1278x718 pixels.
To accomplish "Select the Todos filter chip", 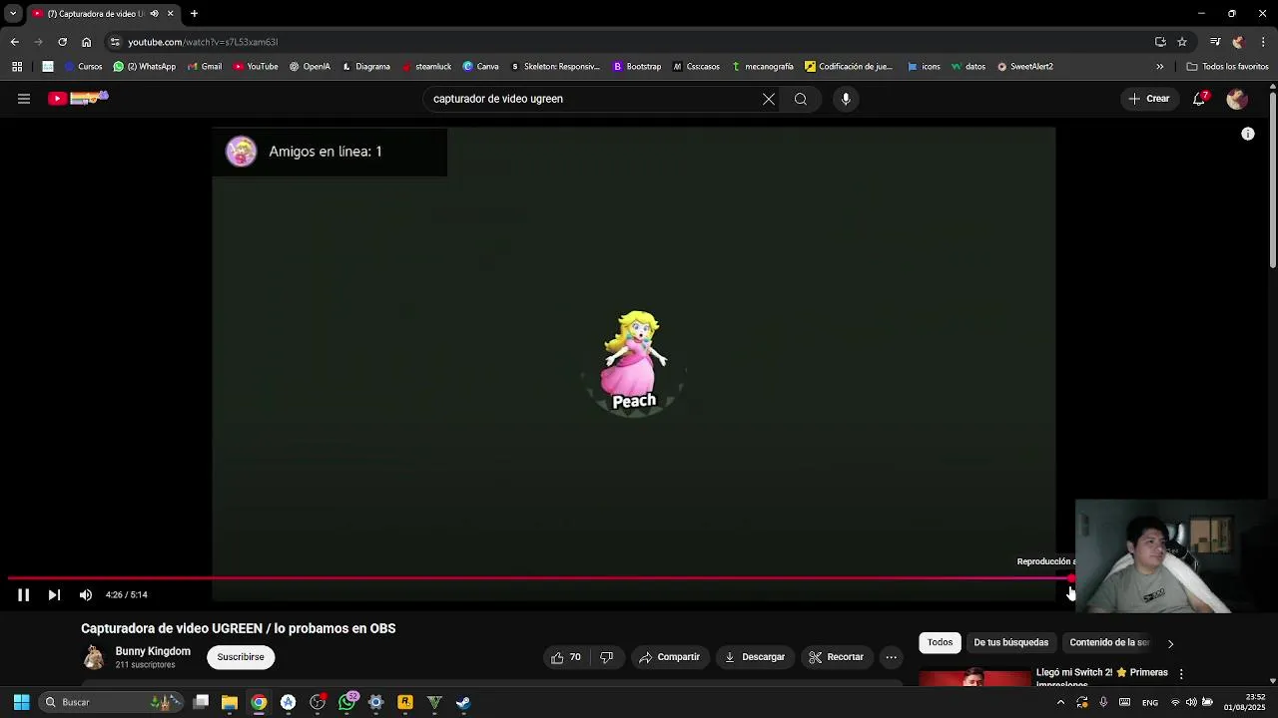I will (940, 642).
